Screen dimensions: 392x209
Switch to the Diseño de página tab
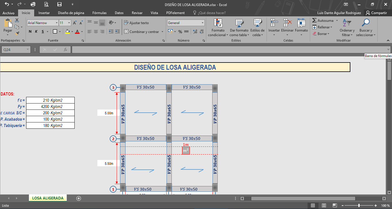[71, 13]
